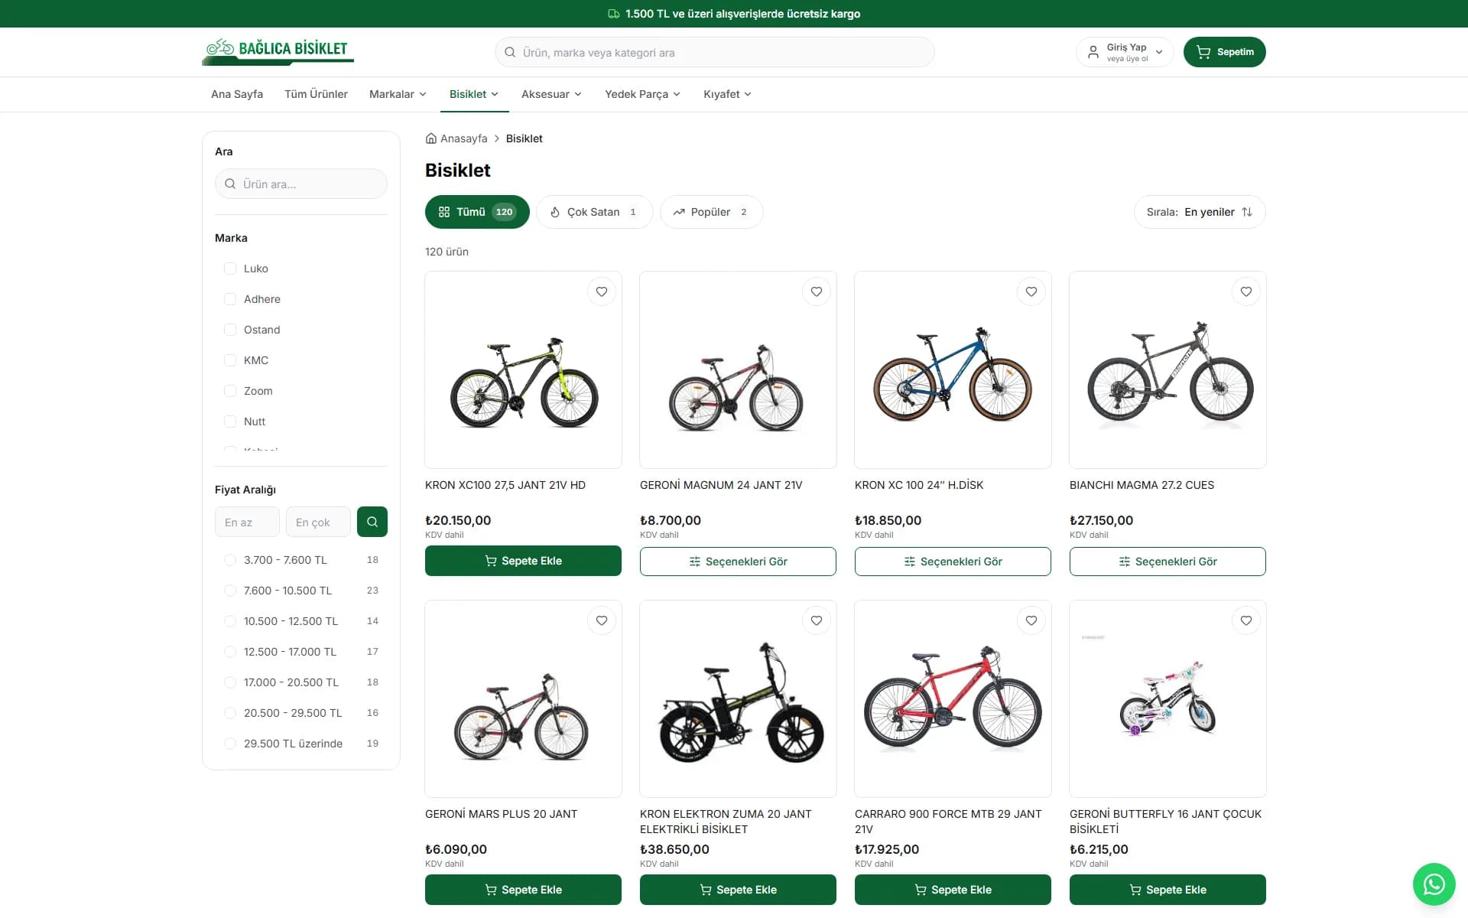View options for GERONİ MAGNUM 24 JANT
Viewport: 1468px width, 918px height.
738,562
